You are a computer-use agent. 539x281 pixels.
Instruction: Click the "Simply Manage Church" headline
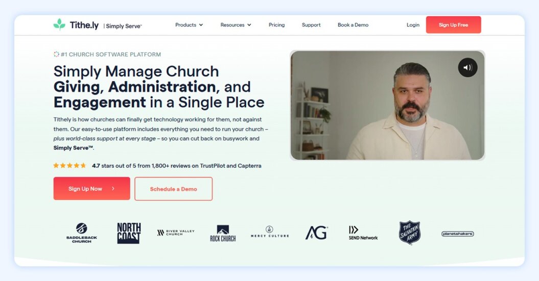tap(136, 71)
